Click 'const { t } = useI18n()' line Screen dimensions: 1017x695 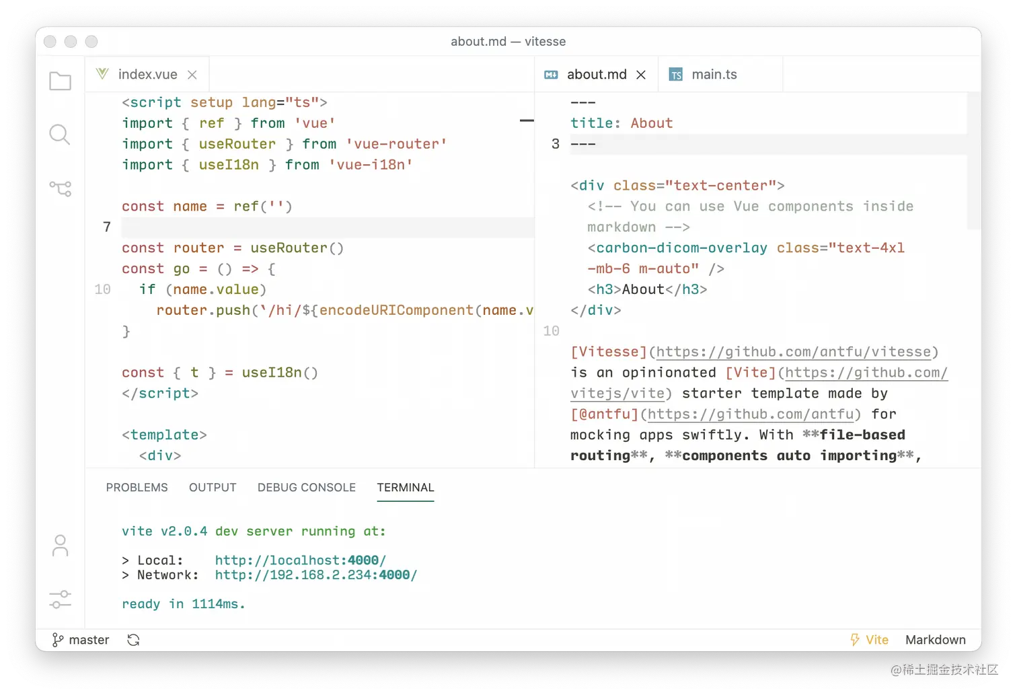220,373
